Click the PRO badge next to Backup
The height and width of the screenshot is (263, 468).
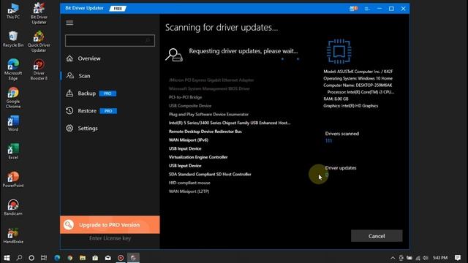107,94
